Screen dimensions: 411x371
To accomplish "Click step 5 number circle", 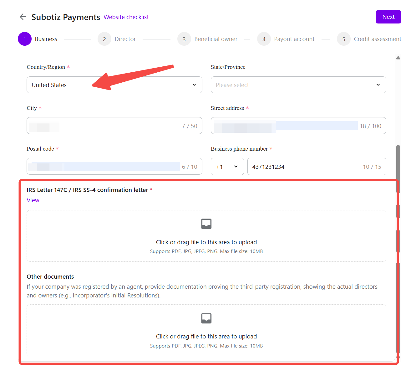I will pyautogui.click(x=344, y=39).
